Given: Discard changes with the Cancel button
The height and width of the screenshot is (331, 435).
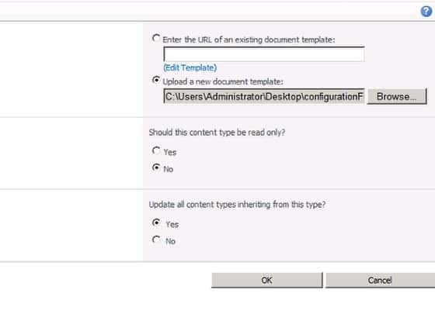Looking at the screenshot, I should pyautogui.click(x=380, y=280).
